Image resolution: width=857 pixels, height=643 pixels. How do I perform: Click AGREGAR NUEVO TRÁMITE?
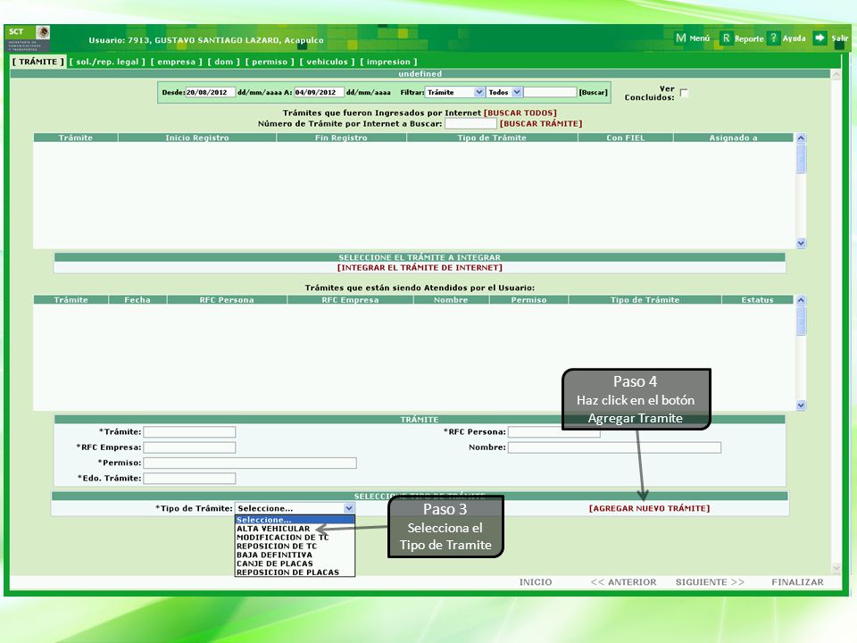click(649, 508)
